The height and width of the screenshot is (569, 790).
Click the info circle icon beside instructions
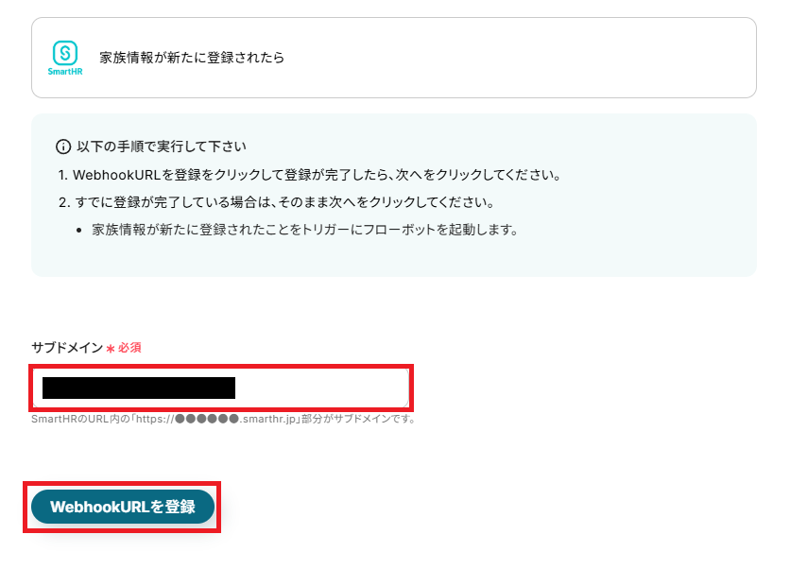[63, 147]
